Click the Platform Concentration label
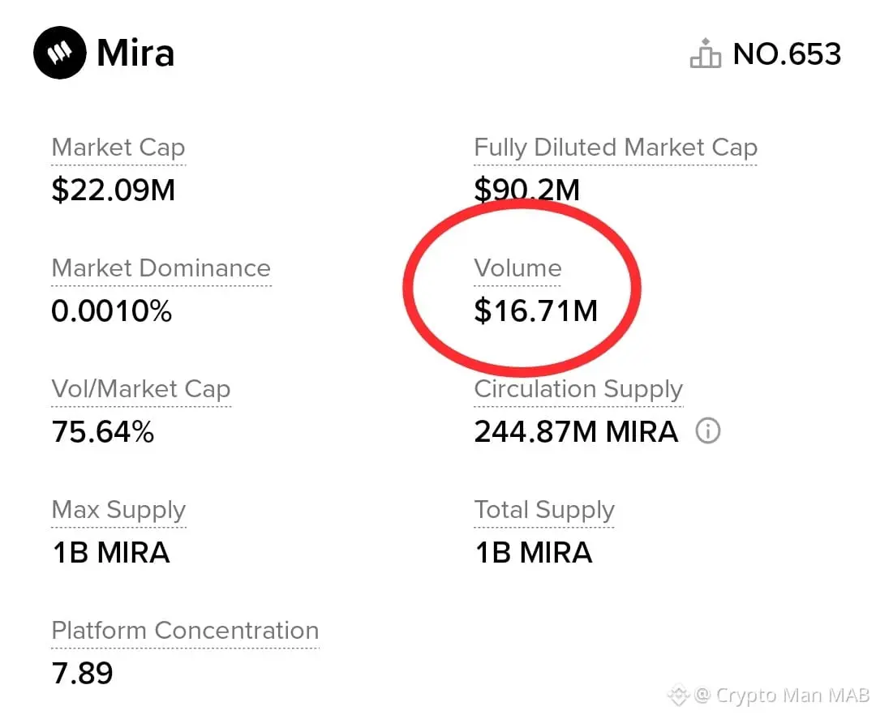876x715 pixels. [x=185, y=631]
